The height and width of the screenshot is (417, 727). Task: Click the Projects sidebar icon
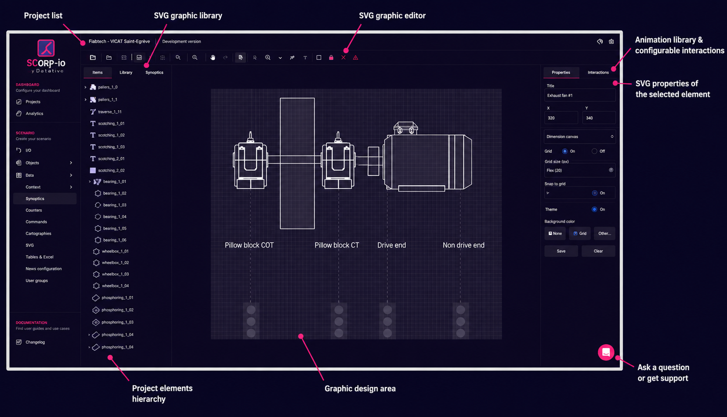pos(19,101)
